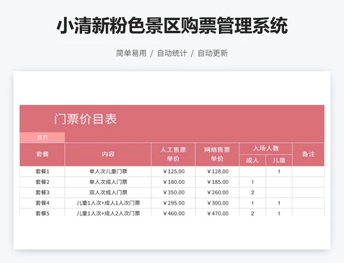Click the 自动更新 subtitle text
Image resolution: width=344 pixels, height=263 pixels.
tap(213, 53)
